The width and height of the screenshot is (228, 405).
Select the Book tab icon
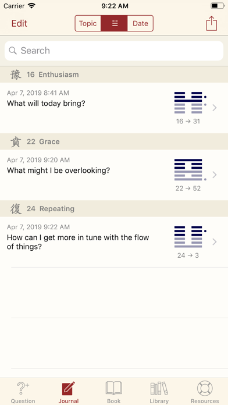click(113, 388)
